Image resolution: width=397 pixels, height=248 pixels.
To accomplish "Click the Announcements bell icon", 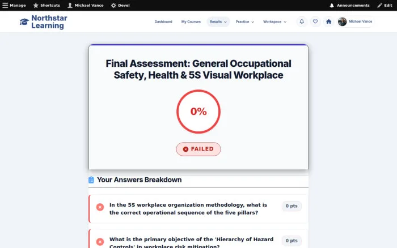I will 332,5.
